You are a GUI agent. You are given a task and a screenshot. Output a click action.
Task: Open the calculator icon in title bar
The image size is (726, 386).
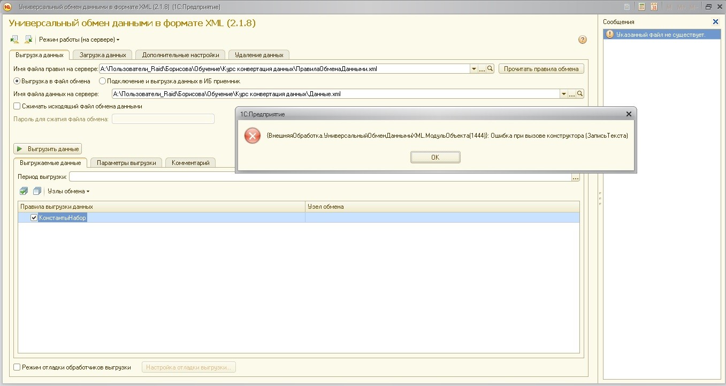[x=641, y=7]
